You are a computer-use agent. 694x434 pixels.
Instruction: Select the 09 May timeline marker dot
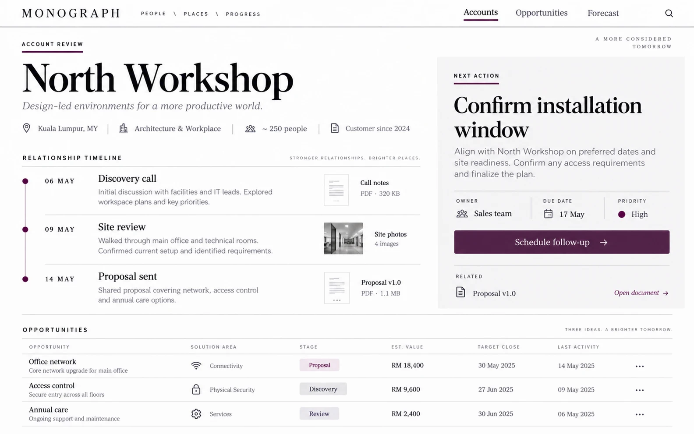coord(25,229)
